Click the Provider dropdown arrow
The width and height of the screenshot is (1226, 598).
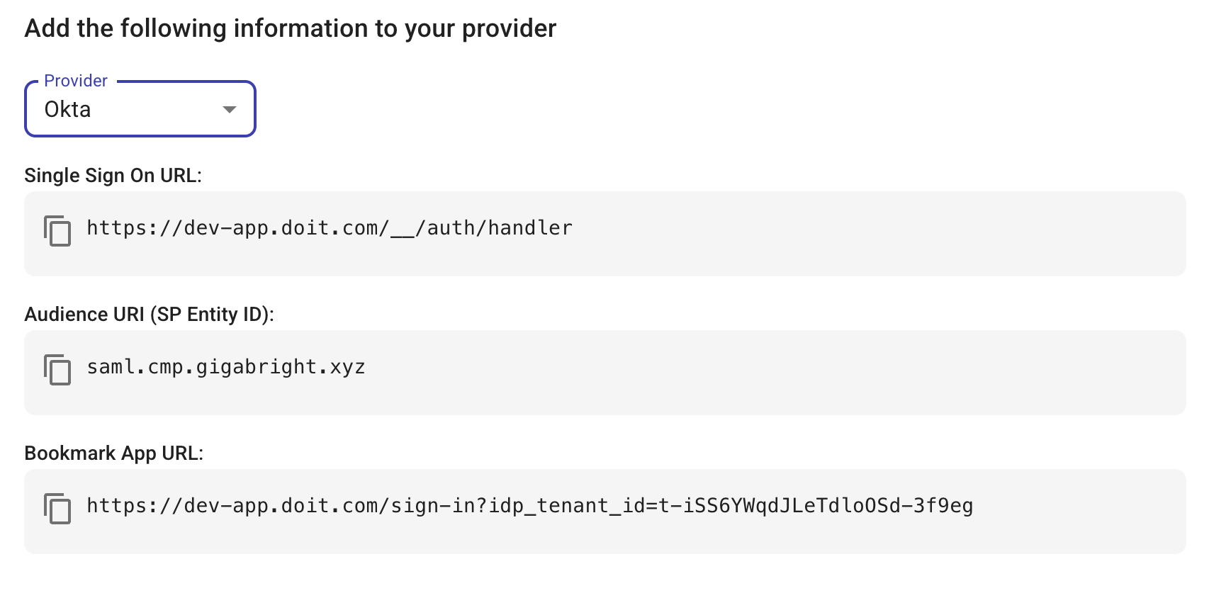pyautogui.click(x=229, y=109)
